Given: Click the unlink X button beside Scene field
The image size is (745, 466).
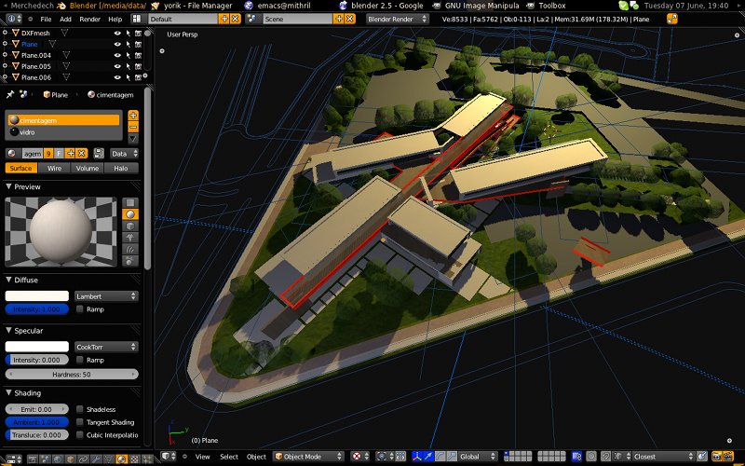Looking at the screenshot, I should pyautogui.click(x=350, y=19).
